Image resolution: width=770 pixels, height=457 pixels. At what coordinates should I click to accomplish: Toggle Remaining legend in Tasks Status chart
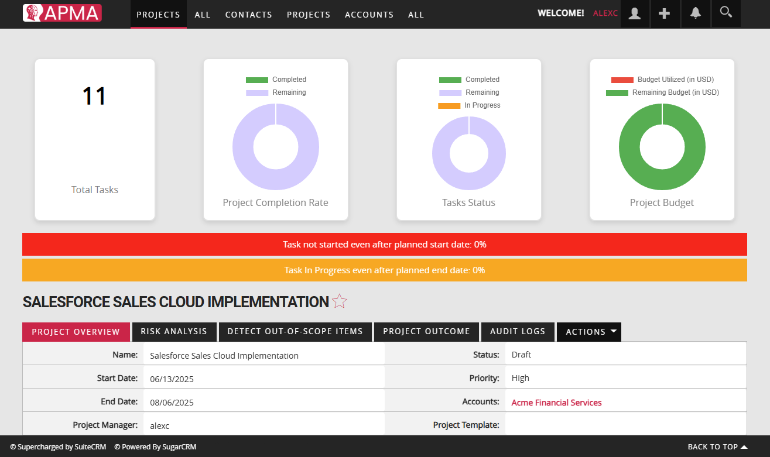(x=469, y=92)
